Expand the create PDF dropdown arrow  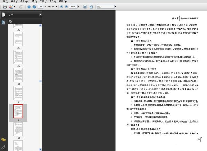14,7
